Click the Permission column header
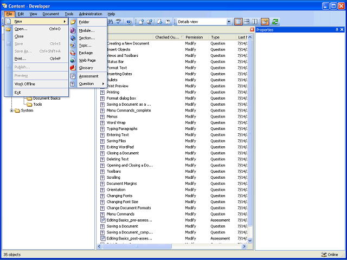Viewport: 347px width, 260px height. (197, 37)
